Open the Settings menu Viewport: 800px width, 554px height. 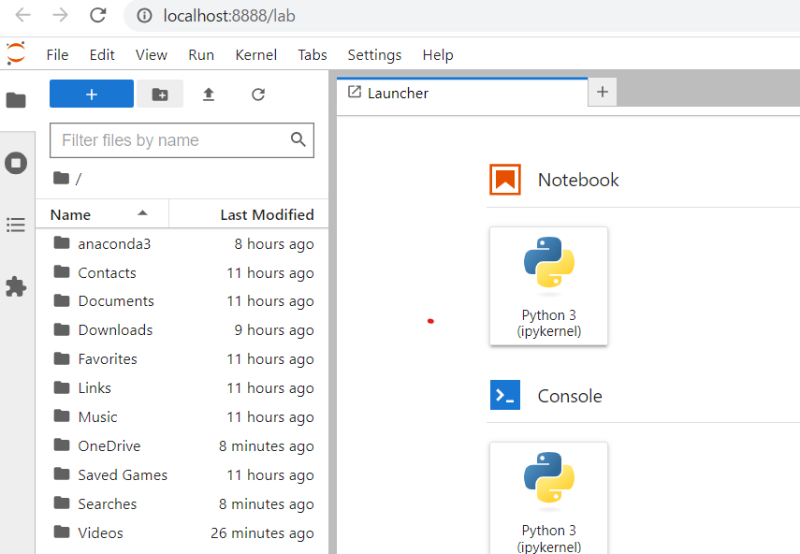(374, 54)
